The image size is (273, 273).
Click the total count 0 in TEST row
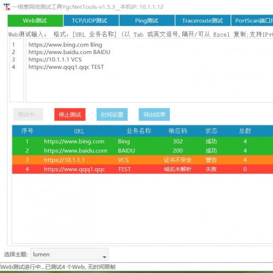(x=245, y=169)
